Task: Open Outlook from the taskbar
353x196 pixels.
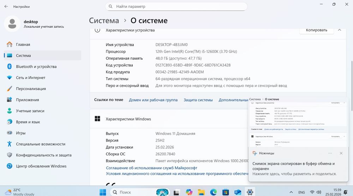Action: click(238, 192)
